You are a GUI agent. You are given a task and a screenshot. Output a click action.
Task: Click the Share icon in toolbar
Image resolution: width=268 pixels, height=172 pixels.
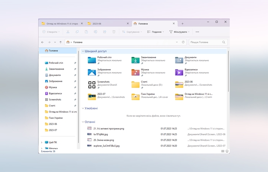[x=105, y=32]
